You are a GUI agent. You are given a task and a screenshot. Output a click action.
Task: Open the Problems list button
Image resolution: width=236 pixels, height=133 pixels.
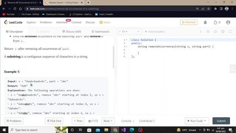(14, 121)
